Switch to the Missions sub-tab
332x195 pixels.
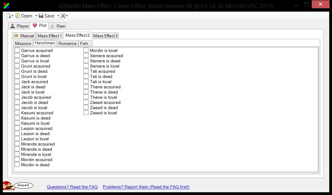coord(23,43)
